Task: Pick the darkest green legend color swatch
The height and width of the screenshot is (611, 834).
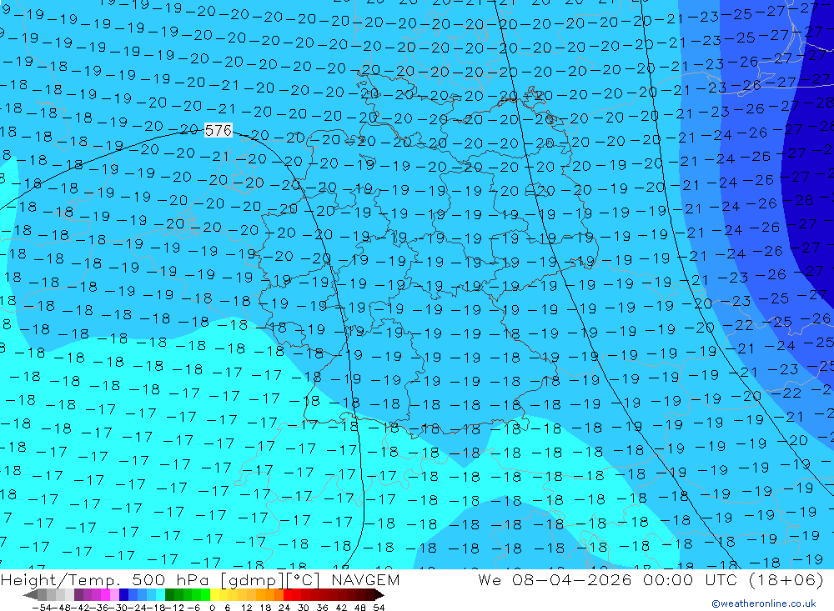Action: (x=169, y=594)
